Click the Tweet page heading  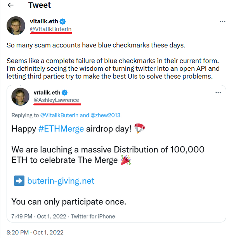click(x=39, y=5)
